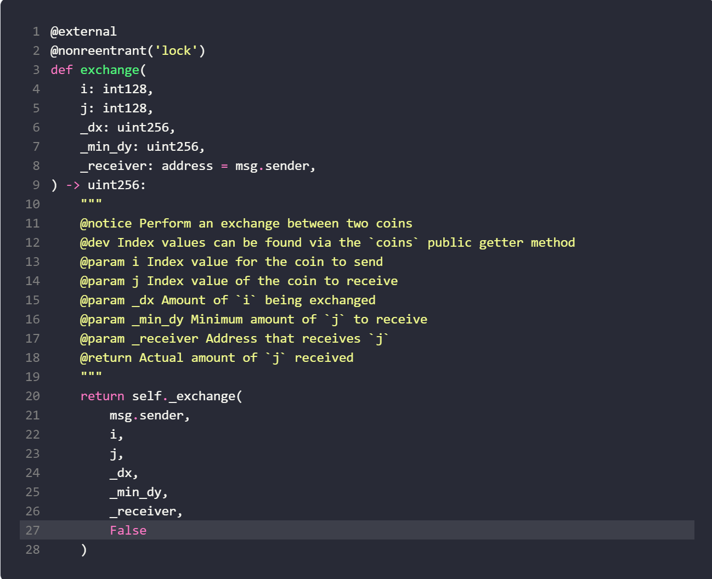Click '@return Actual amount of `j` received' line
Viewport: 712px width, 579px height.
(x=217, y=357)
